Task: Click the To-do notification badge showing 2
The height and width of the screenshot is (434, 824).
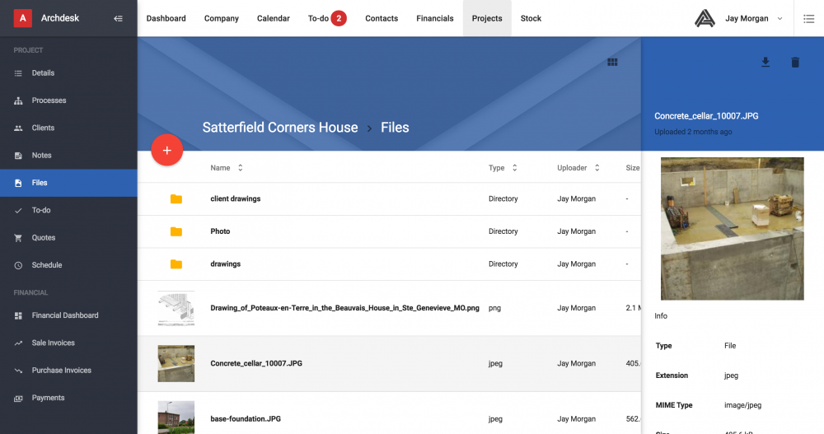Action: tap(339, 18)
